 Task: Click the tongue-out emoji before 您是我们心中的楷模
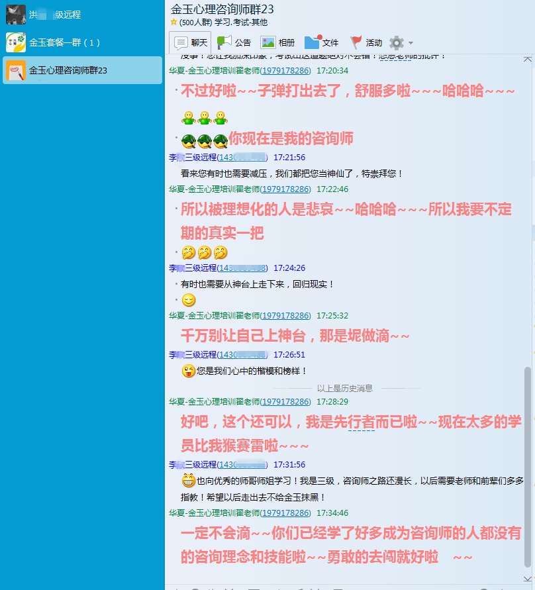[188, 371]
